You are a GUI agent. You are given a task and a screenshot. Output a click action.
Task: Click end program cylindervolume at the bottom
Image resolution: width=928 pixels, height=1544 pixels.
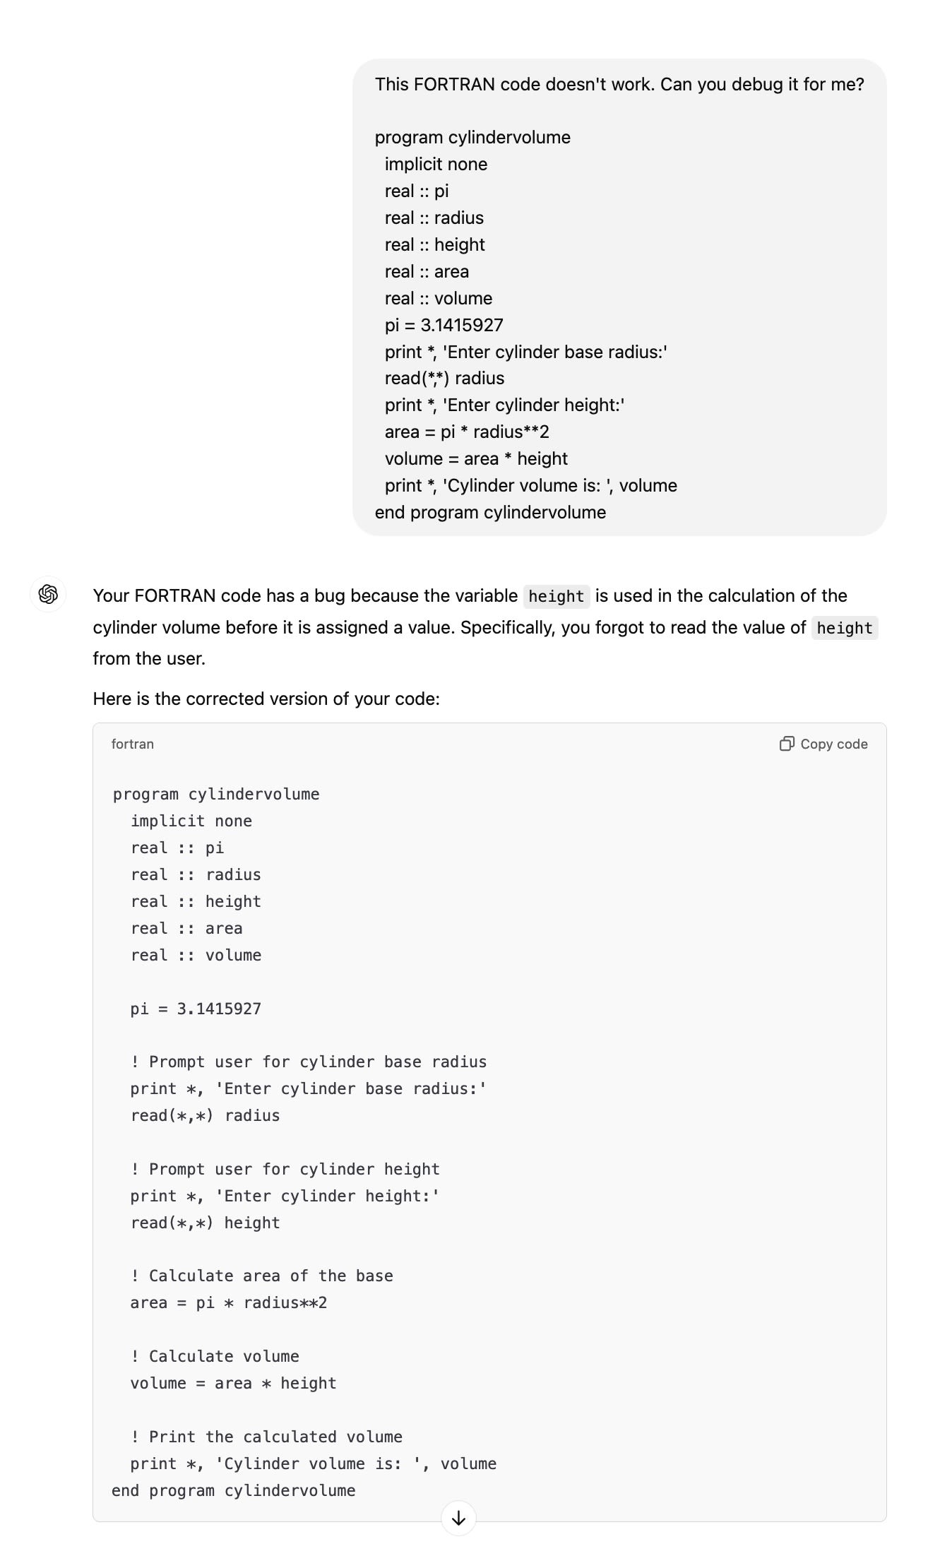[x=233, y=1490]
